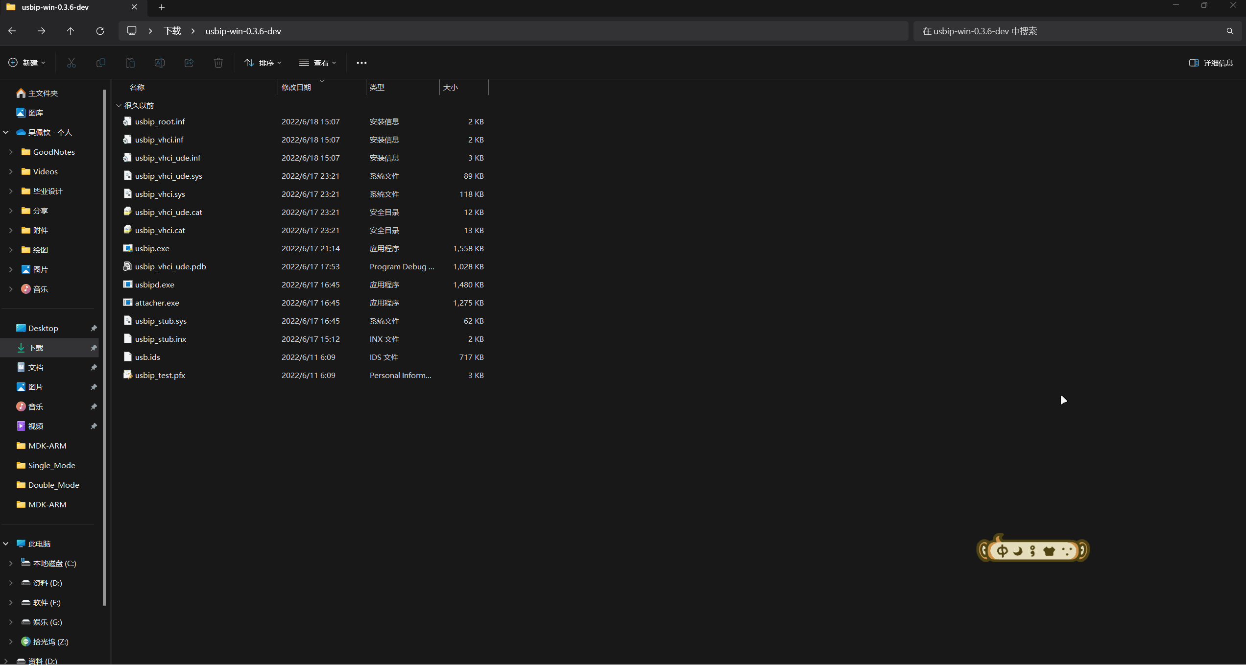
Task: Open the 查看 view dropdown
Action: (318, 63)
